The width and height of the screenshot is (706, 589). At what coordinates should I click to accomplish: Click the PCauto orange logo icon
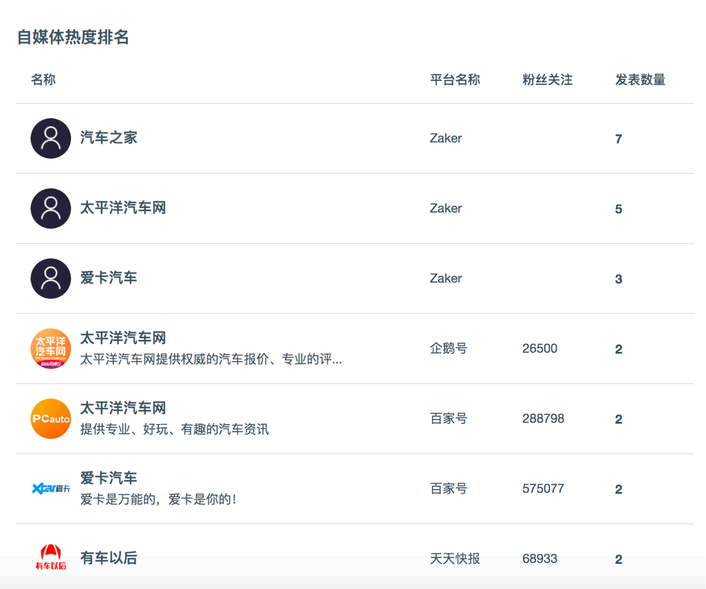pos(51,419)
